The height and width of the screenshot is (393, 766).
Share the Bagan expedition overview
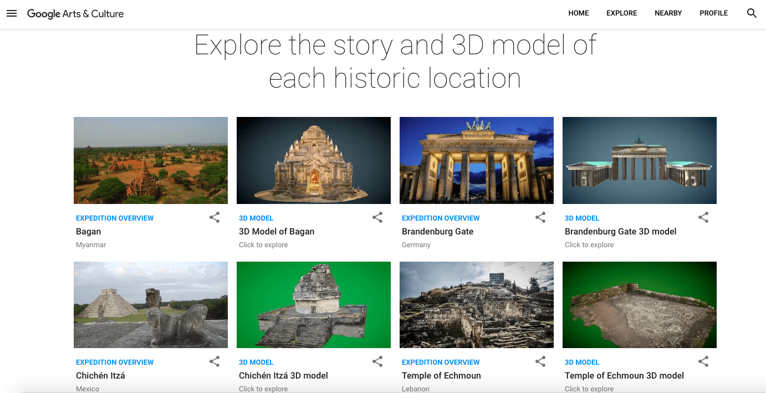click(215, 218)
